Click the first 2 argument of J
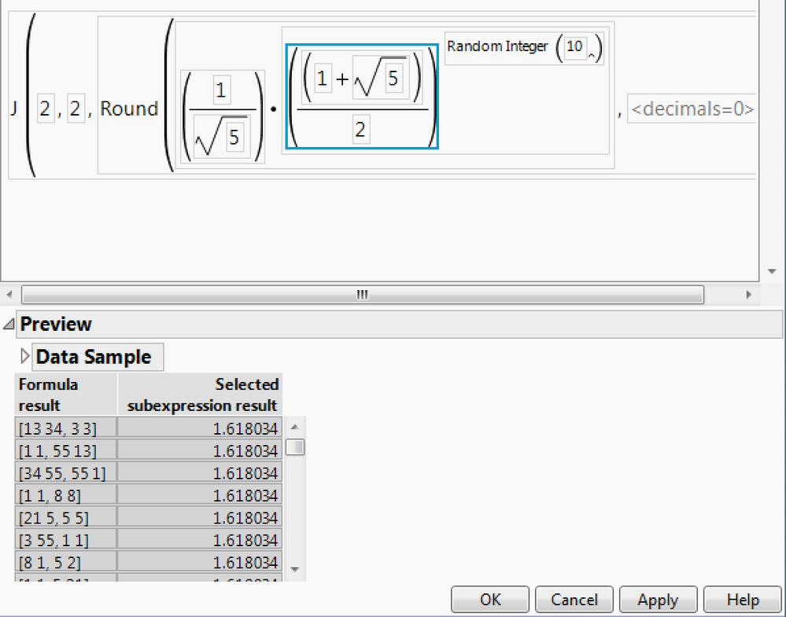786x617 pixels. pyautogui.click(x=45, y=108)
